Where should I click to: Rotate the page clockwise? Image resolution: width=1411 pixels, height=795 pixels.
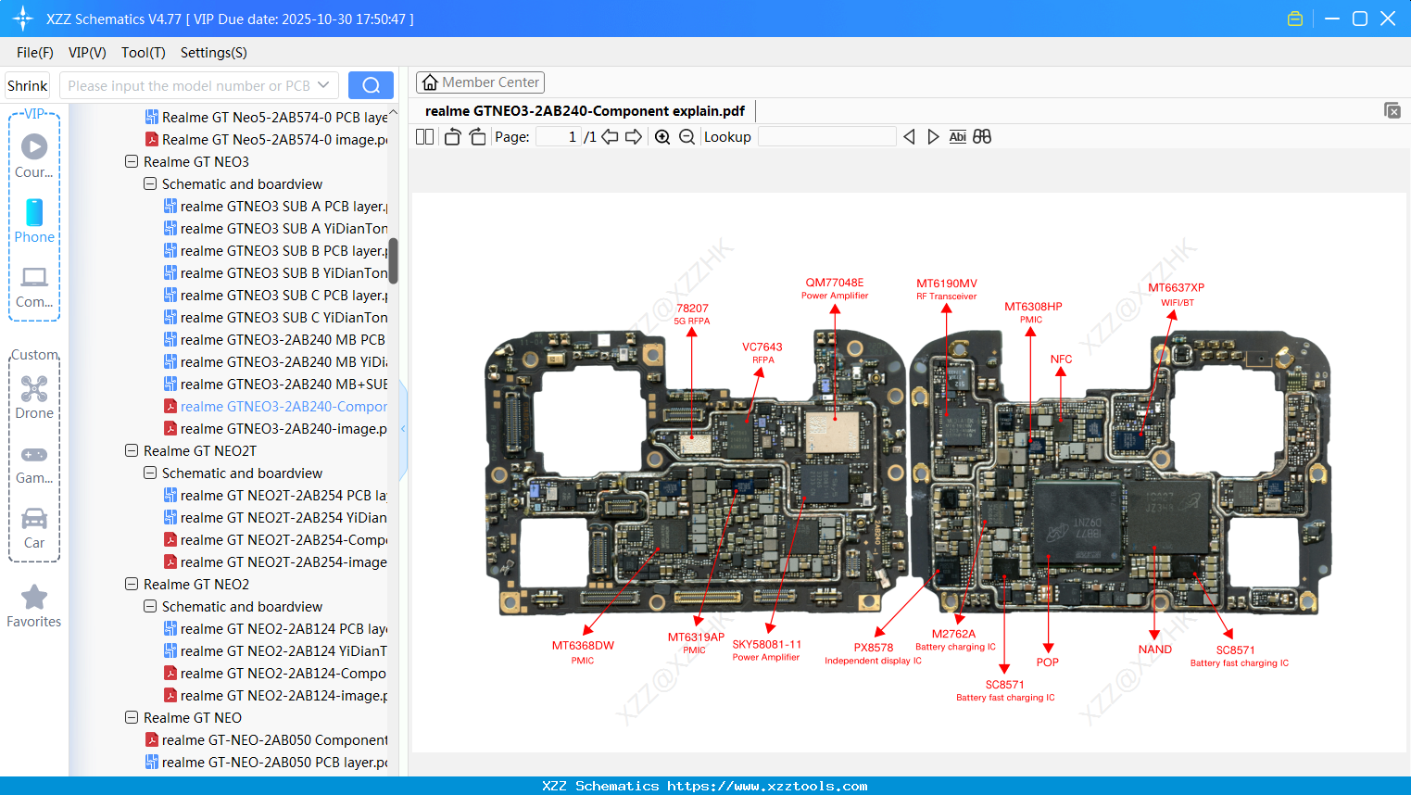pos(477,136)
